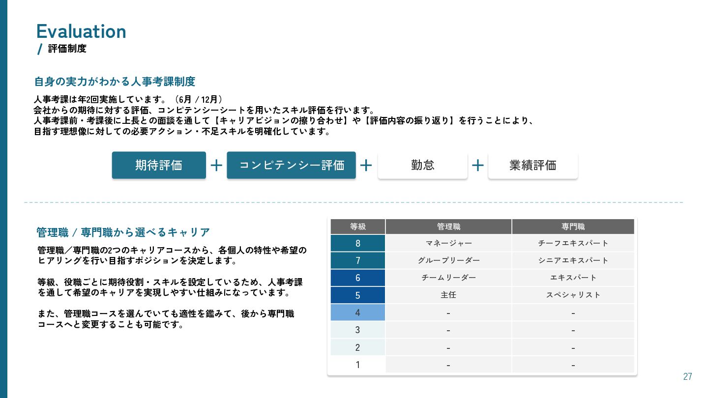Click the plus sign between 勤怠 and 業績評価
The image size is (708, 398).
click(x=478, y=165)
